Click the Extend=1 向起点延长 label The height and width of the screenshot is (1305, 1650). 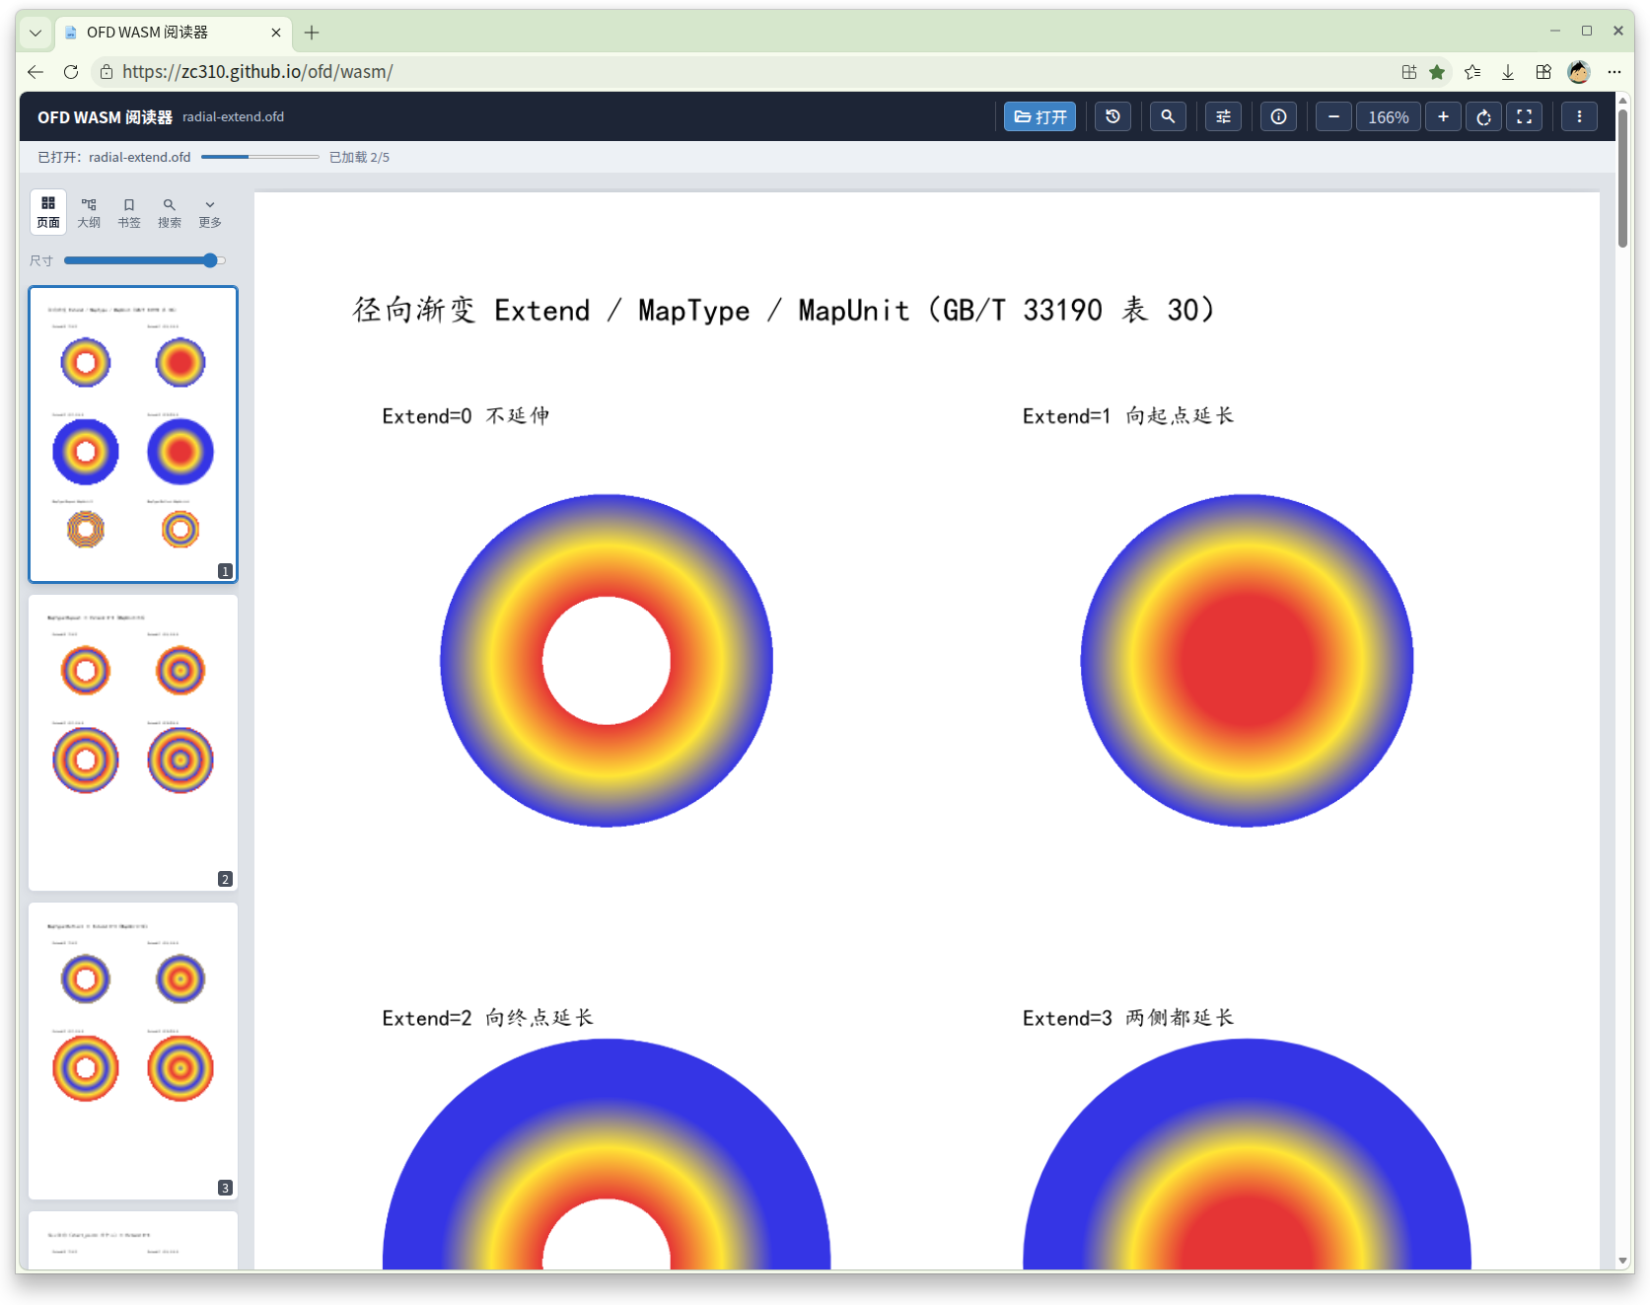(x=1127, y=415)
